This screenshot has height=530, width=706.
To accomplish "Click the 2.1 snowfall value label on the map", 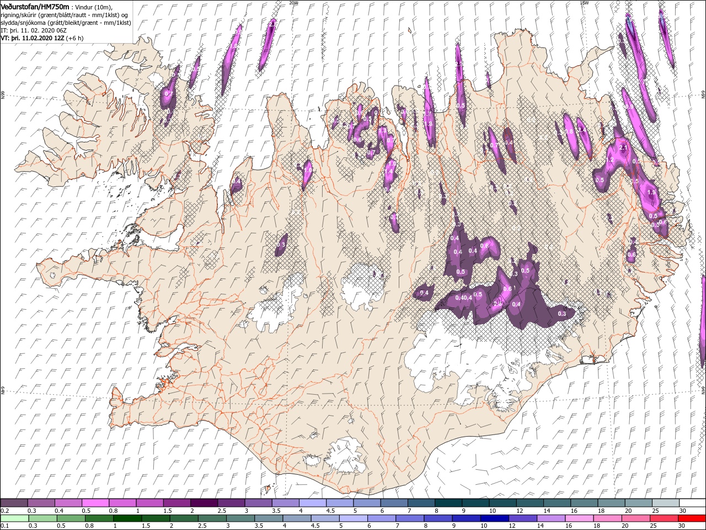I will coord(624,148).
